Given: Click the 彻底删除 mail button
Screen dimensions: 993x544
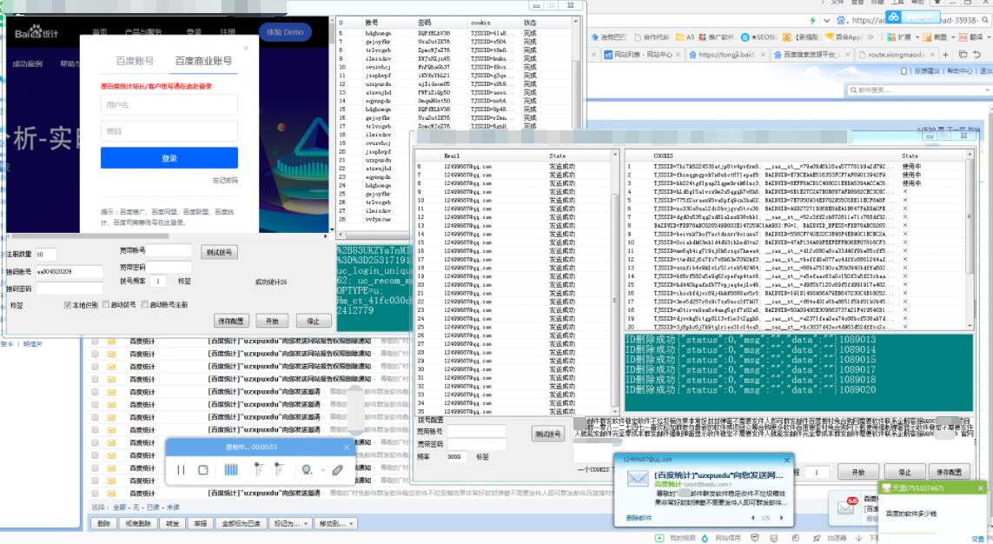Looking at the screenshot, I should 138,524.
